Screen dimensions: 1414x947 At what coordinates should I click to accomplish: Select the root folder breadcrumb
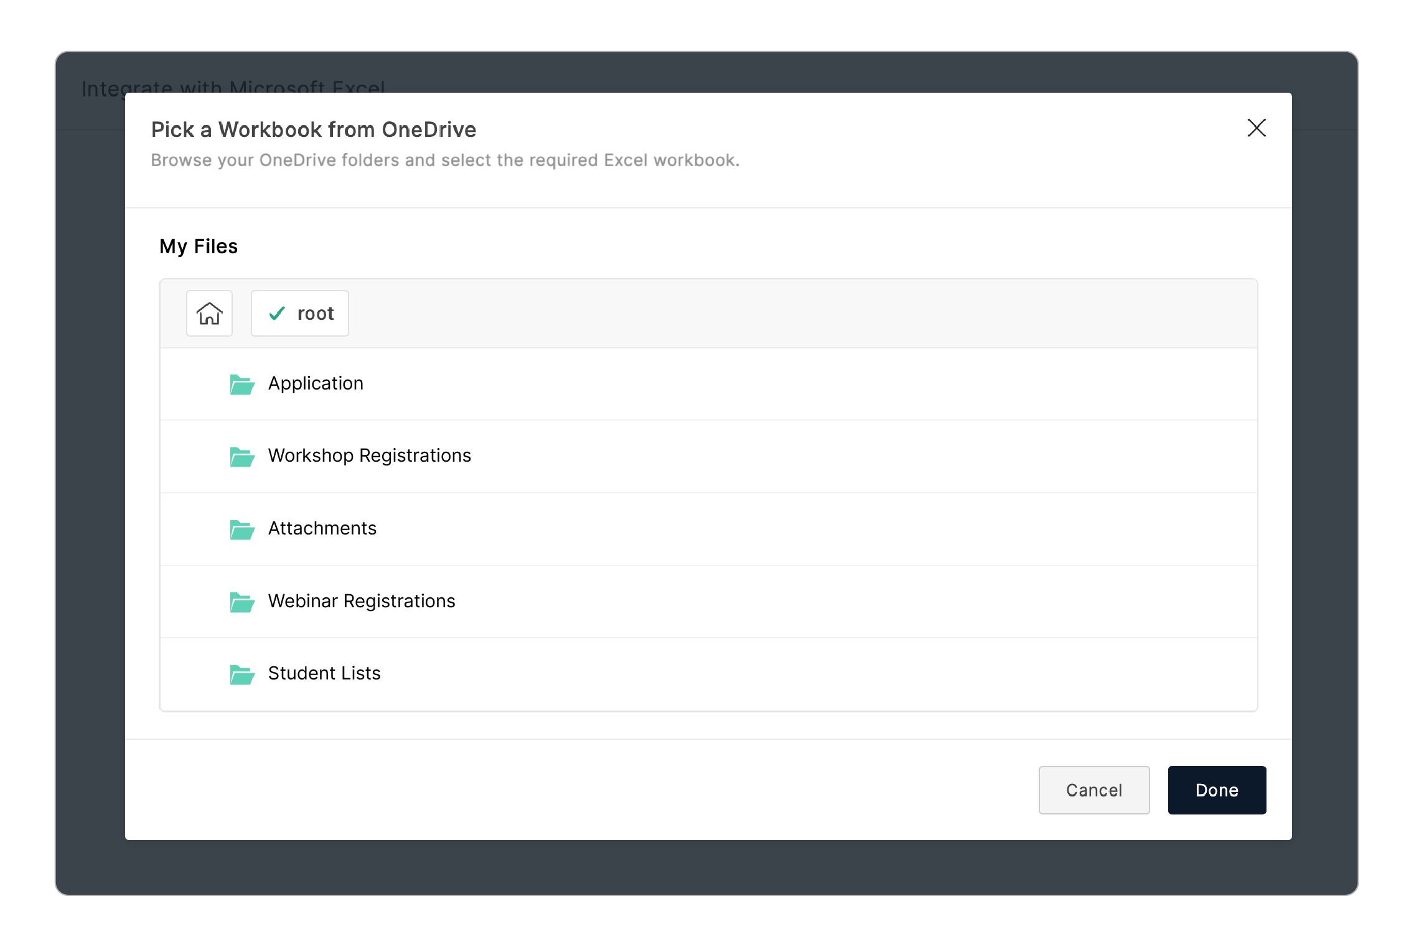(x=299, y=314)
